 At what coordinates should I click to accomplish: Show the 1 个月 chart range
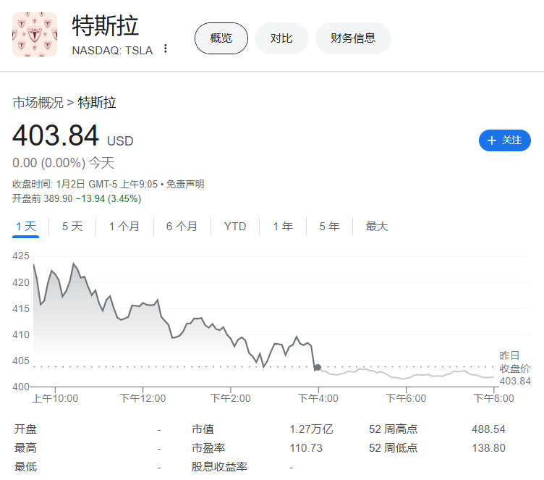pos(124,227)
